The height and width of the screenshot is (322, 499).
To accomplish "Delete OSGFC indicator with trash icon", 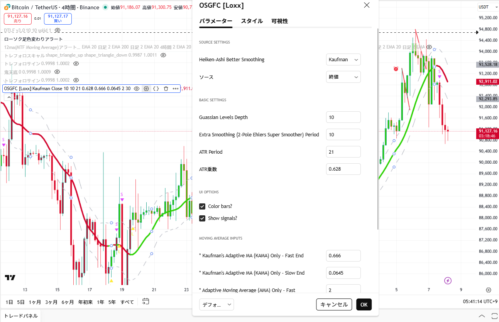I will (166, 89).
